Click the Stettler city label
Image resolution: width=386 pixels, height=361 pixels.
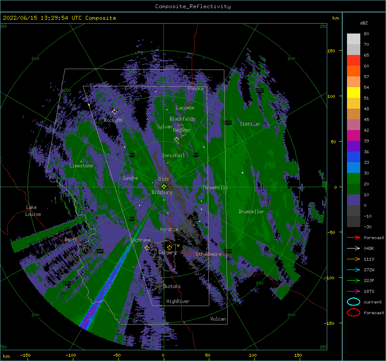pos(250,124)
